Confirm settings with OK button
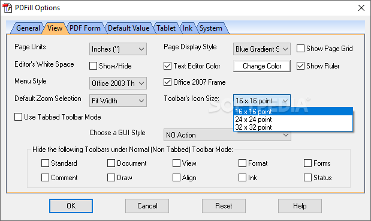The height and width of the screenshot is (221, 371). tap(71, 206)
